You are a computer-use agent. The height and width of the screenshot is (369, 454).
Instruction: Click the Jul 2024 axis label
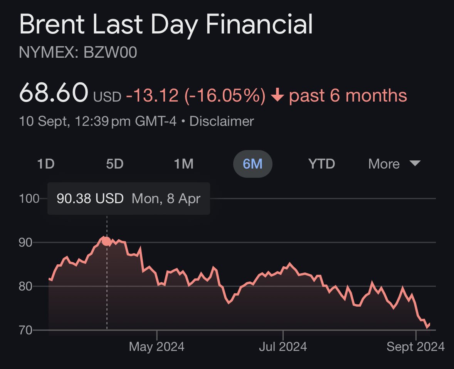tap(282, 346)
